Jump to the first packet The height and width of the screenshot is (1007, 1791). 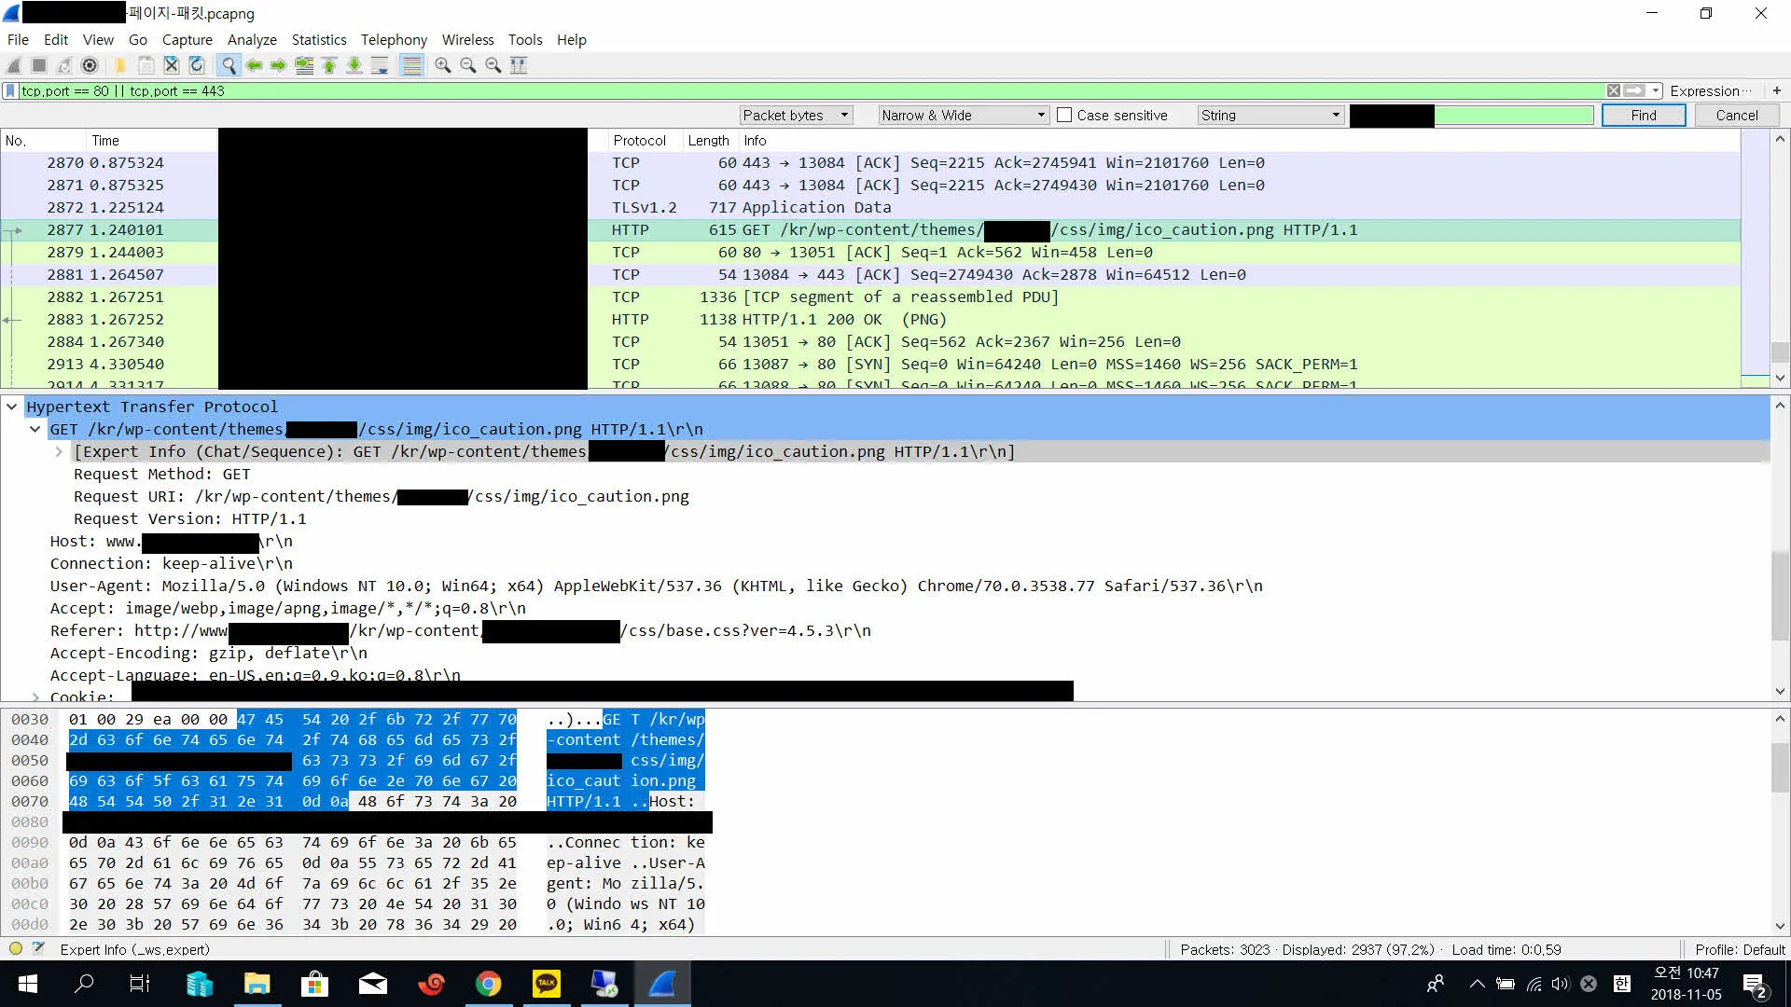point(329,65)
